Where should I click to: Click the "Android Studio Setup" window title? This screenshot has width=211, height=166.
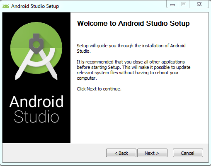(35, 6)
